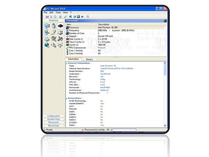Open the Network globe icon in the sidebar
209x157 pixels.
click(47, 45)
